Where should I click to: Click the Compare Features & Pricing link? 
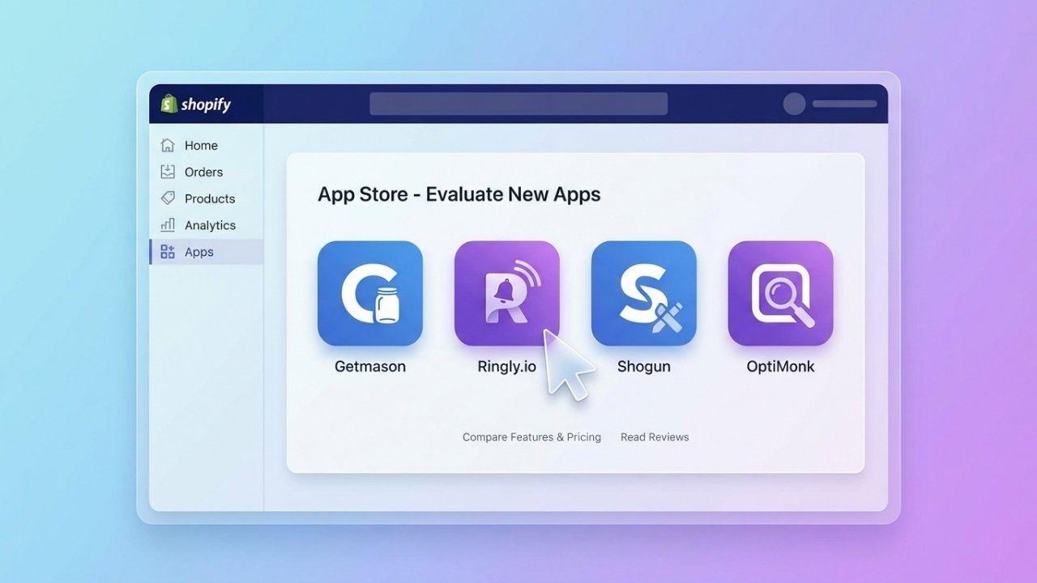pos(531,437)
